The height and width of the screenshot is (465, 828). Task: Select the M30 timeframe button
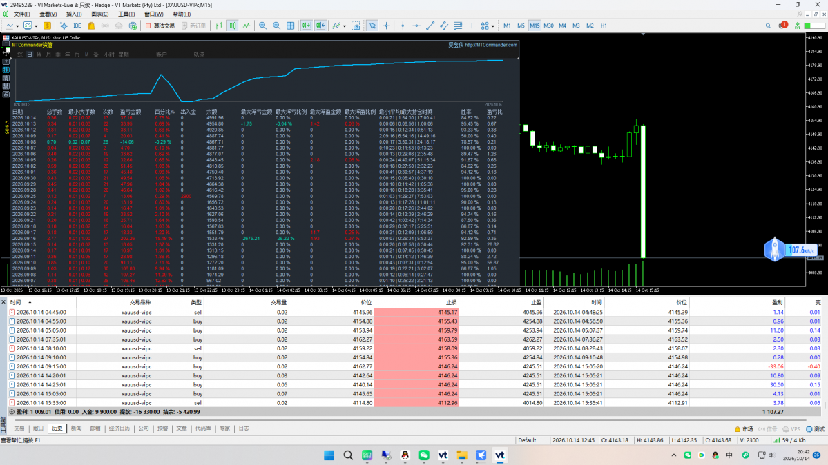tap(548, 26)
